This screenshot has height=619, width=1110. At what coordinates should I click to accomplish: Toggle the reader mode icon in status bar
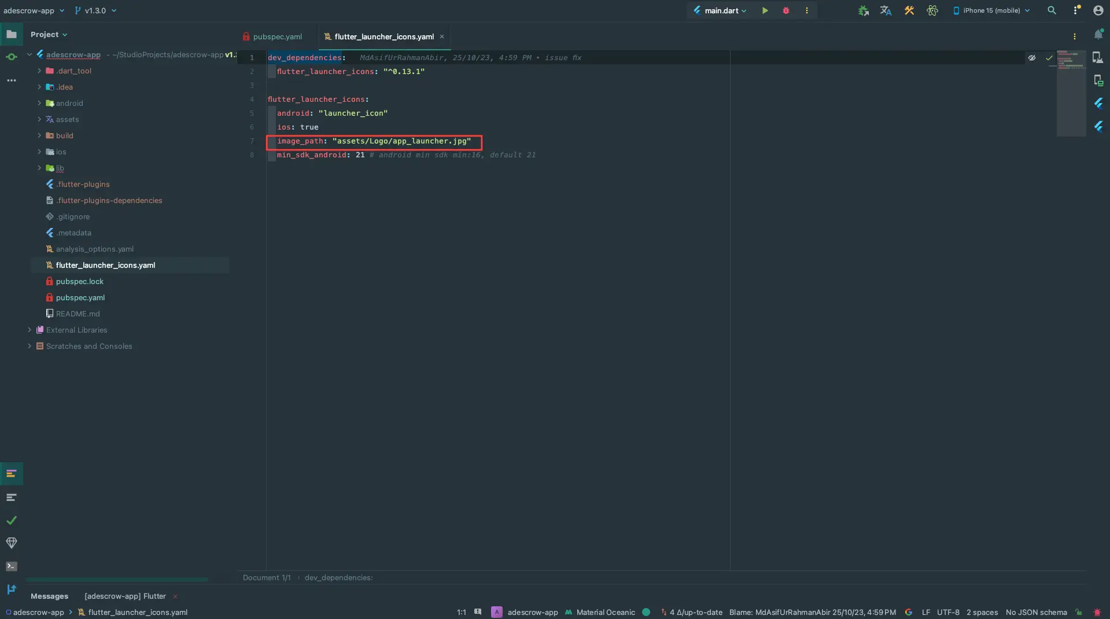[x=478, y=612]
